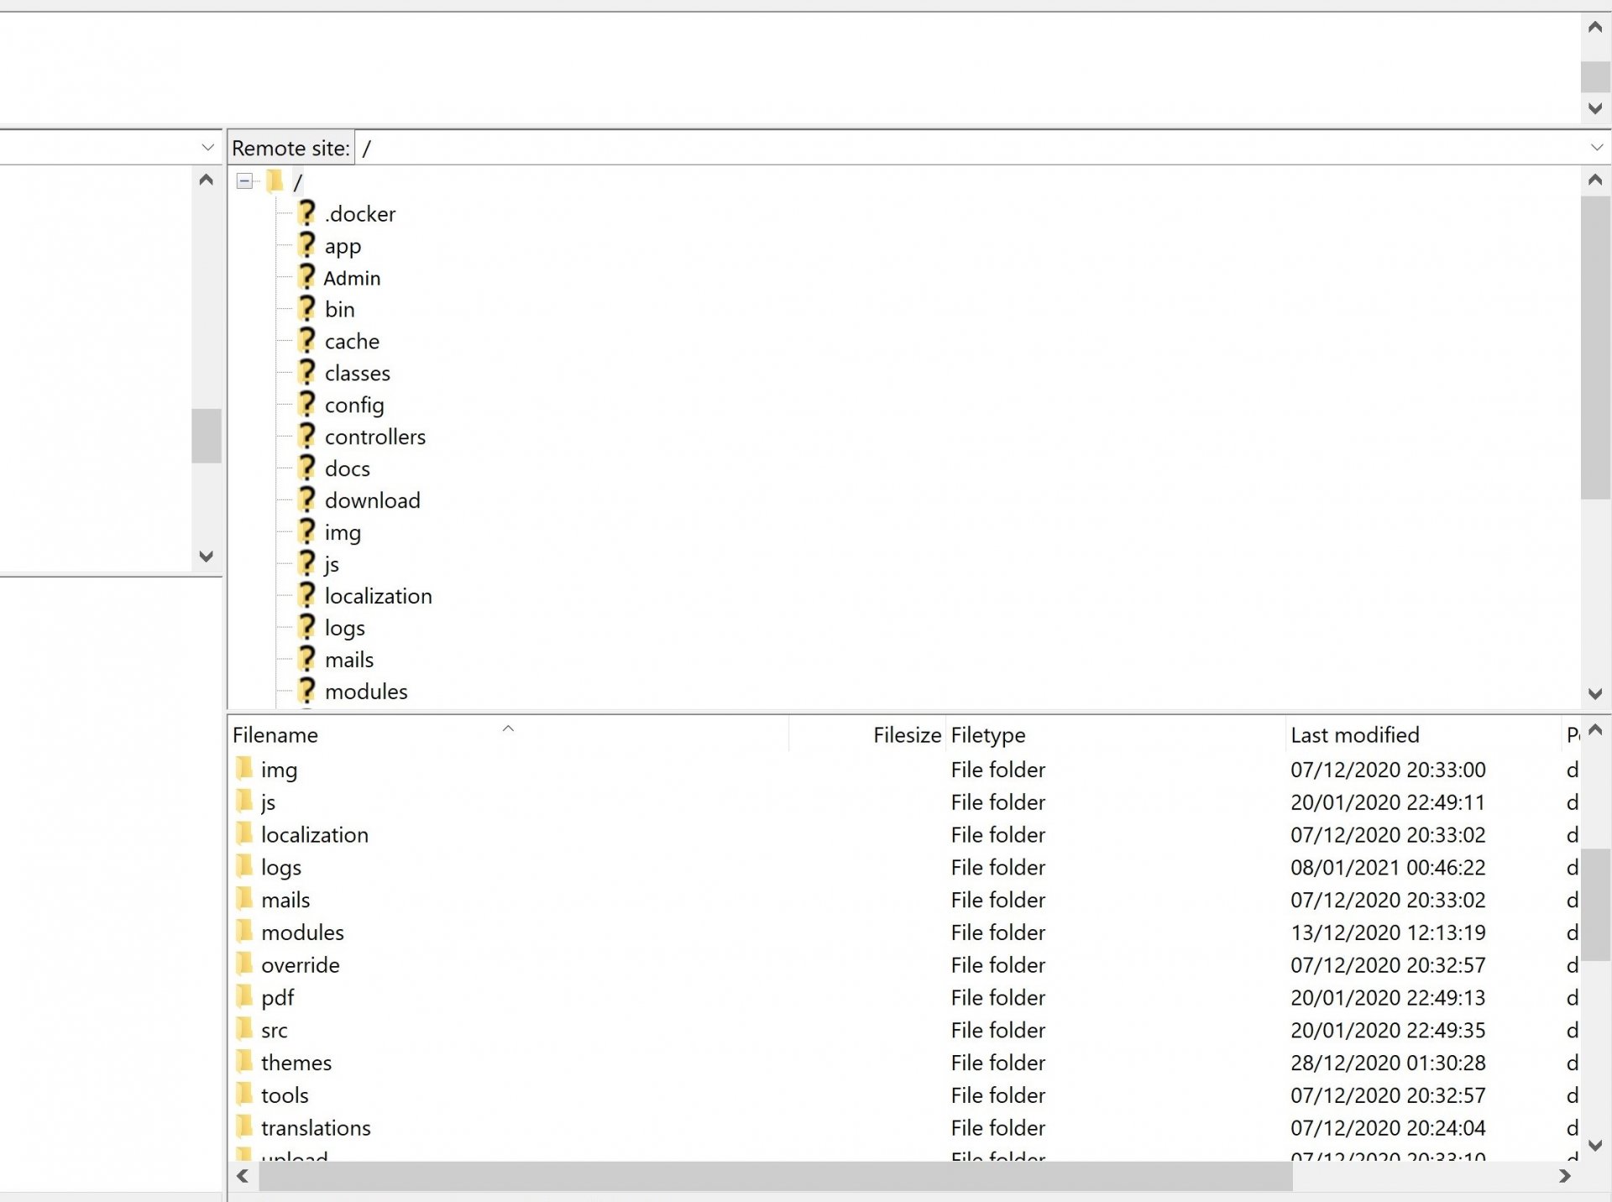The image size is (1612, 1202).
Task: Select the themes folder name in list
Action: click(296, 1063)
